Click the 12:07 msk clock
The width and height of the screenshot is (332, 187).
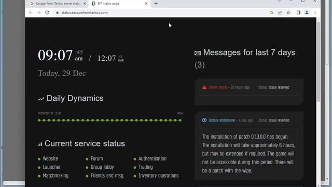pos(110,58)
